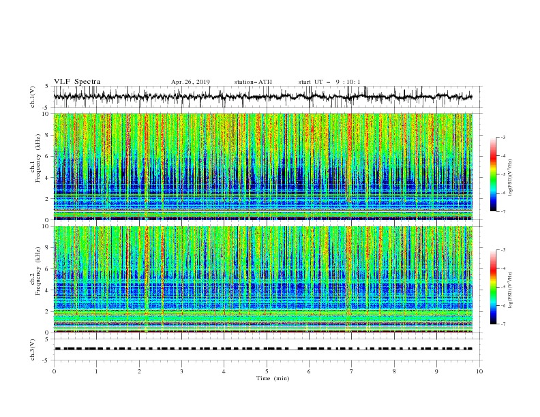This screenshot has width=540, height=417.
Task: Click the ch.1 Frequency (kHz) axis label
Action: pyautogui.click(x=35, y=158)
